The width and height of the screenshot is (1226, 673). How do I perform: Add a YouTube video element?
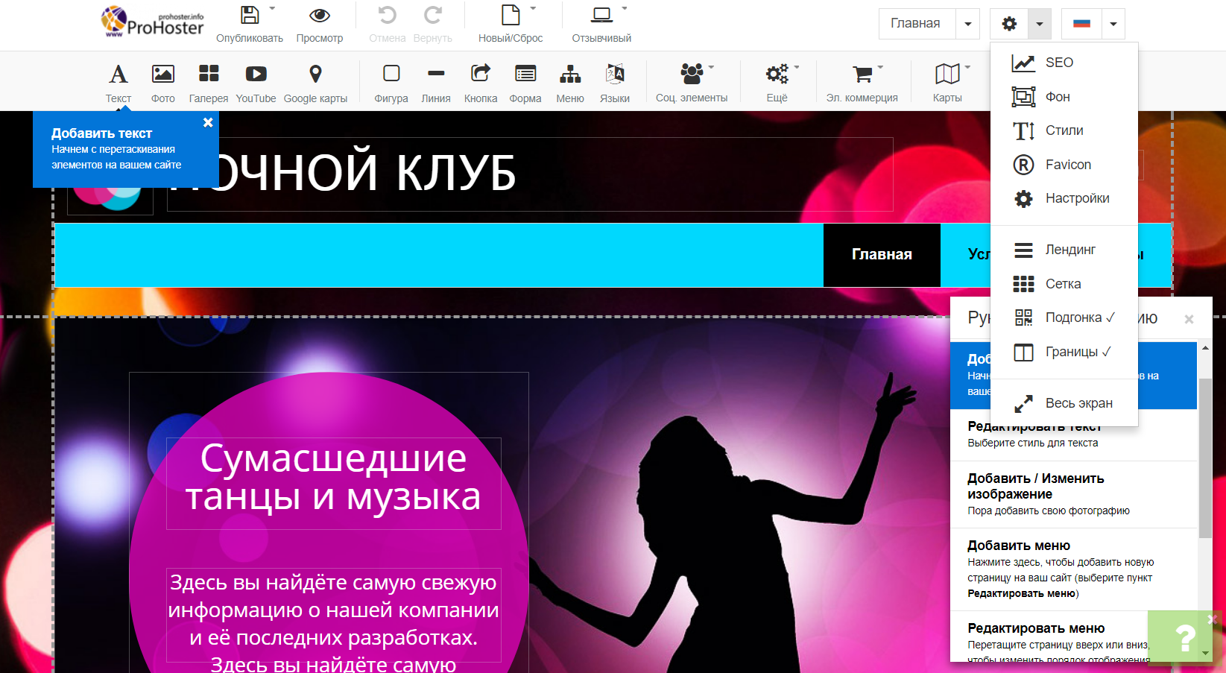(256, 82)
